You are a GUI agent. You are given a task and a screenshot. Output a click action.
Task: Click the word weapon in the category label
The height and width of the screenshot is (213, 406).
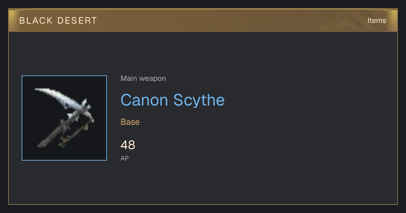[153, 78]
